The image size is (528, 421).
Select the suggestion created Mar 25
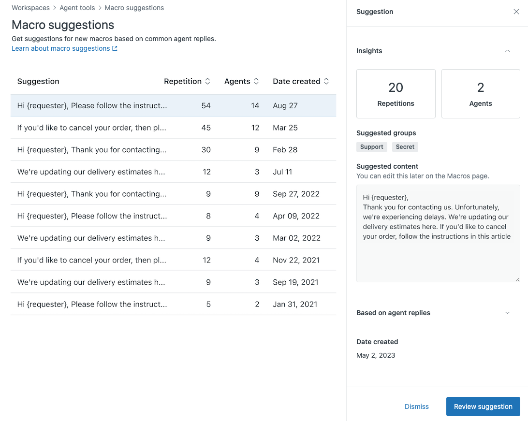click(92, 128)
